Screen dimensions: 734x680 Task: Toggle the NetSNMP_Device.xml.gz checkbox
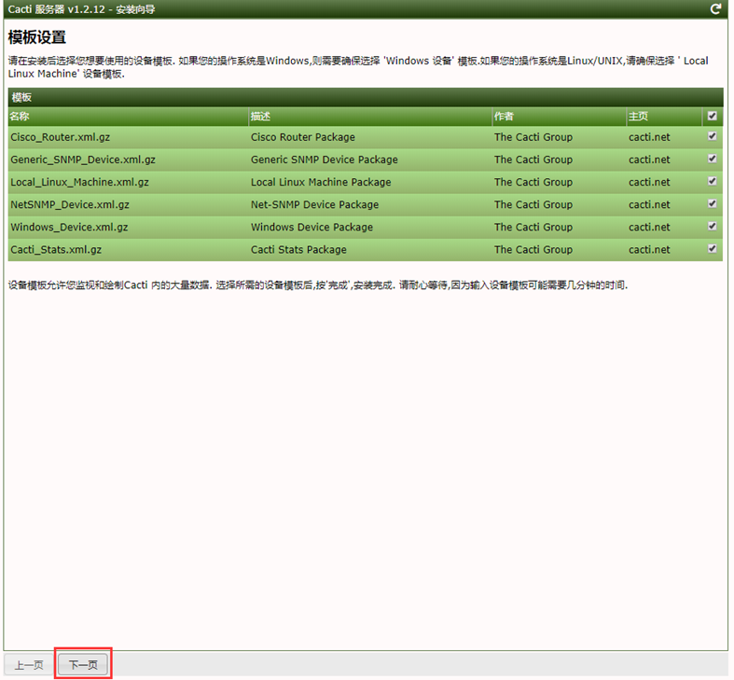click(x=712, y=203)
